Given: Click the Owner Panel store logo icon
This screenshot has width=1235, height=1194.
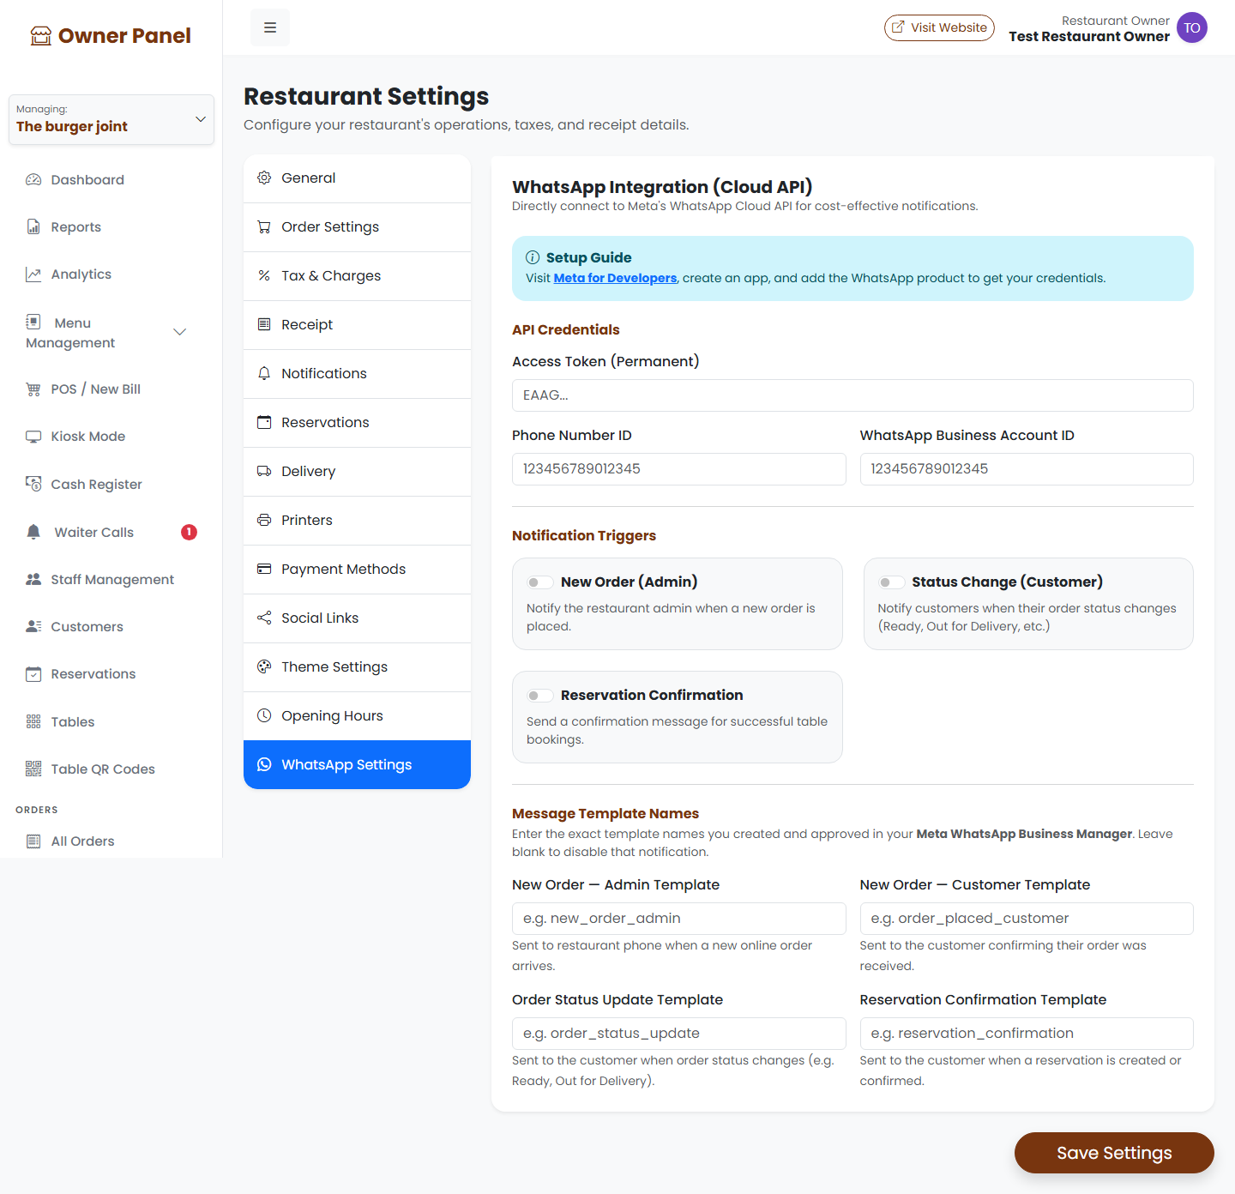Looking at the screenshot, I should (41, 36).
